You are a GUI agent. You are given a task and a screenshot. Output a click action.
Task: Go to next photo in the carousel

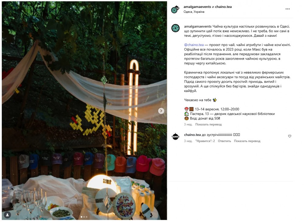[161, 111]
